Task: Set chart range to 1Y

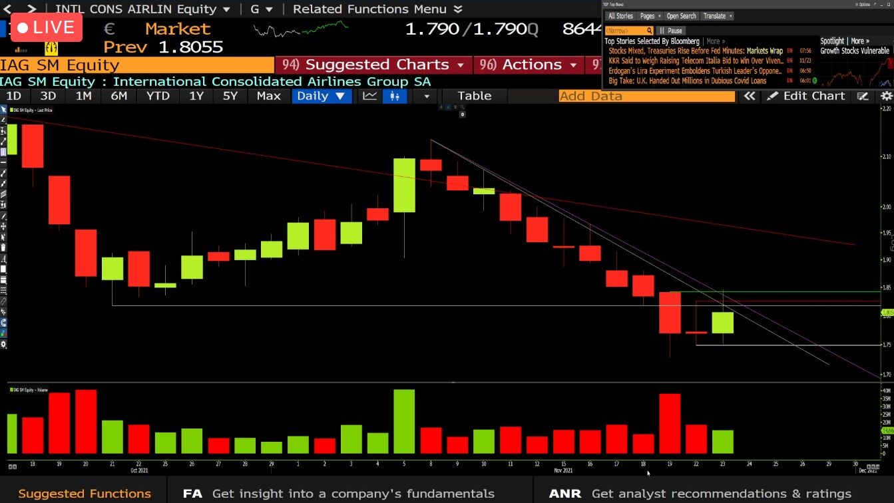Action: pyautogui.click(x=196, y=96)
